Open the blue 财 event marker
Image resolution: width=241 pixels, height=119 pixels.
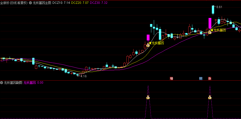tap(201, 79)
